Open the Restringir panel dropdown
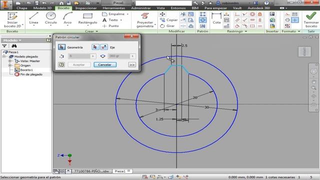 (246, 31)
